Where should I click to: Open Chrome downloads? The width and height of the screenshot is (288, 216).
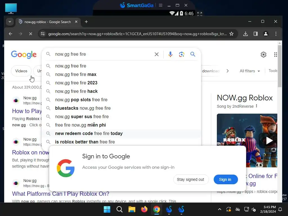(x=246, y=34)
